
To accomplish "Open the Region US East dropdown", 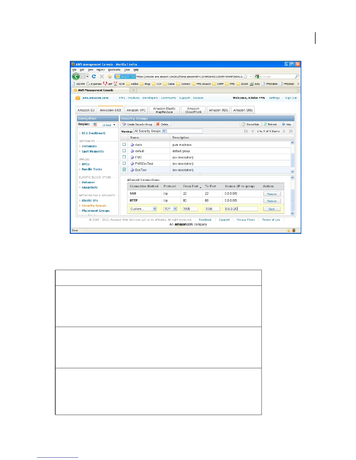I will pyautogui.click(x=105, y=125).
